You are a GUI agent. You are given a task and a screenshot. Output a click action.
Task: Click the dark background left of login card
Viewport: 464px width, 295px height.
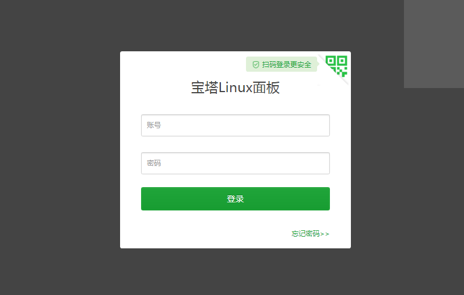pos(59,148)
